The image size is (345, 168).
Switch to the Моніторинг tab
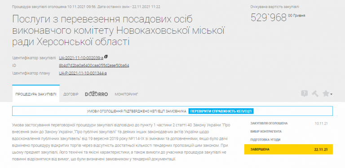(x=127, y=94)
